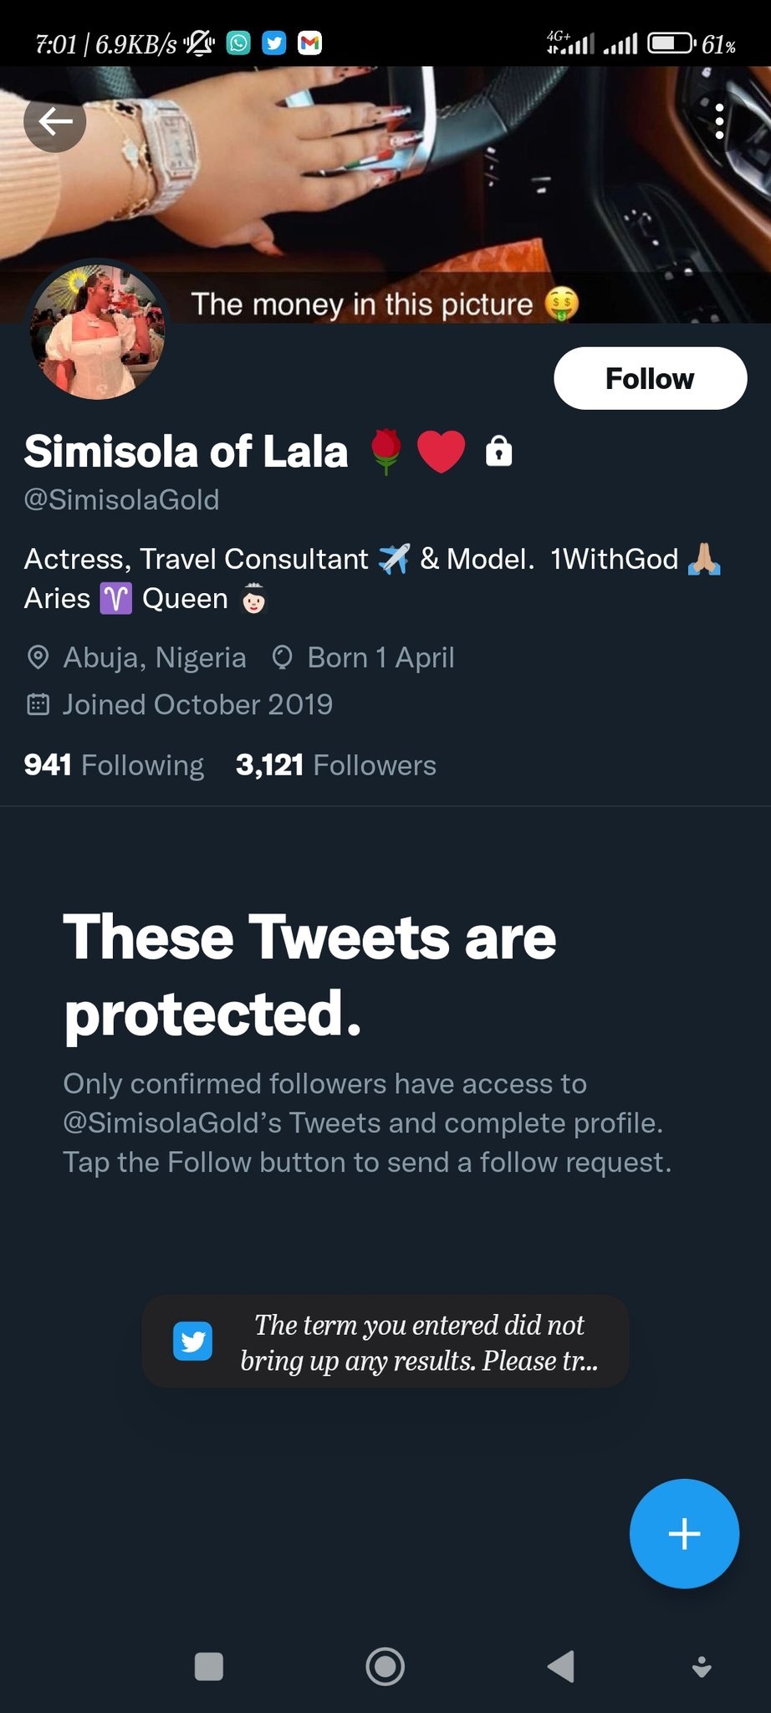Viewport: 771px width, 1713px height.
Task: Tap the Follow button
Action: pos(650,378)
